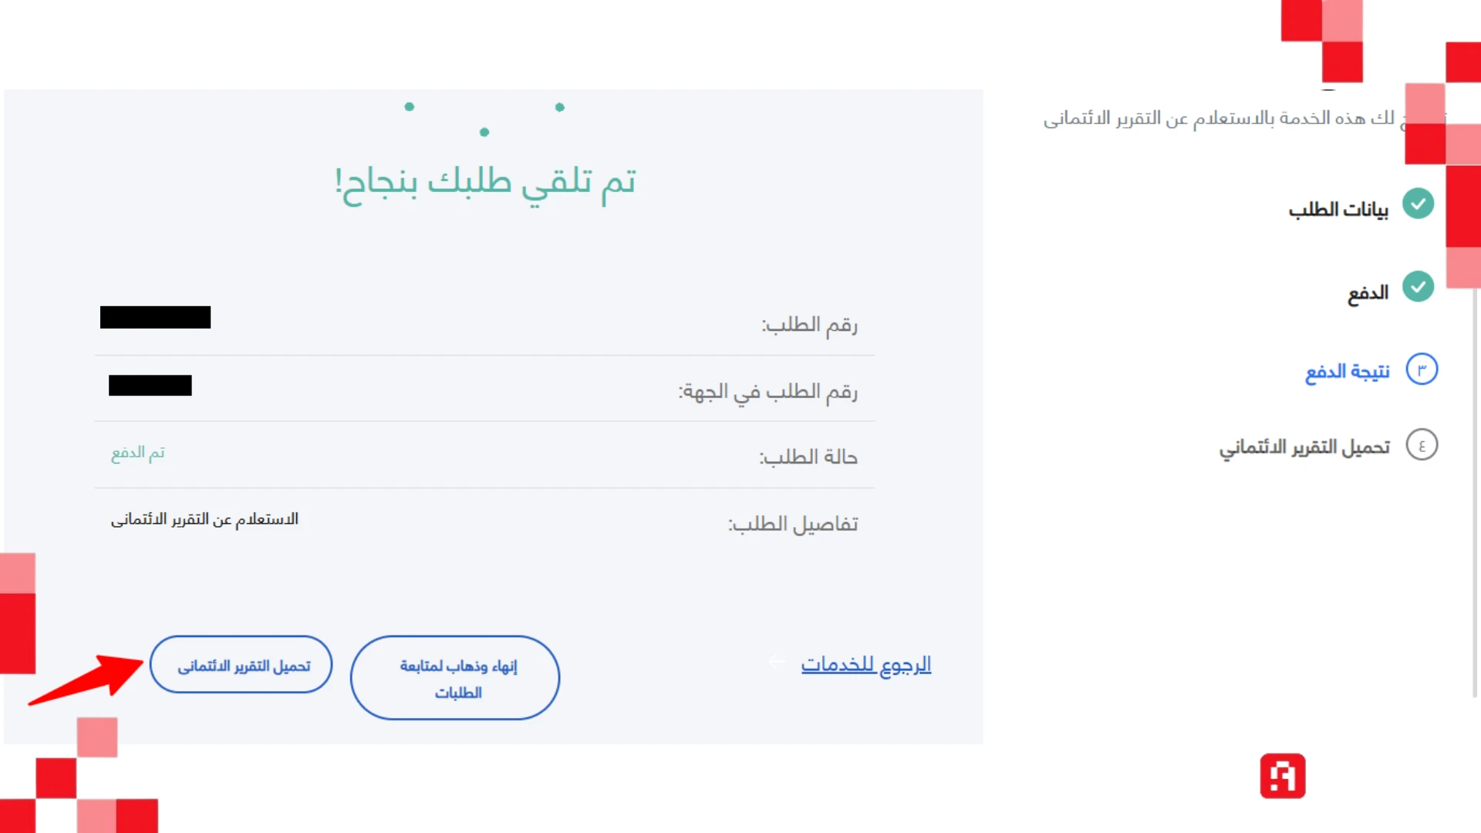Screen dimensions: 1481x833
Task: Click the green تم الدفع status text
Action: [138, 453]
